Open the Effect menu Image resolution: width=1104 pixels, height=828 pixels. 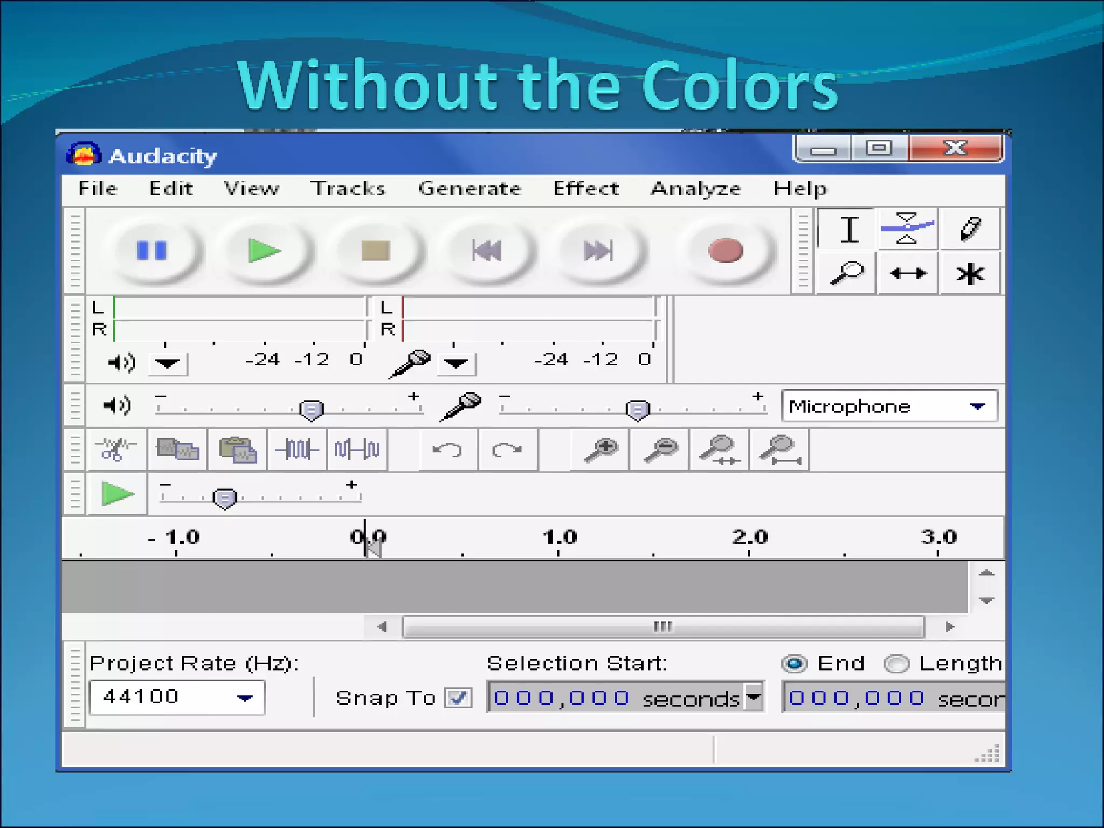point(586,189)
